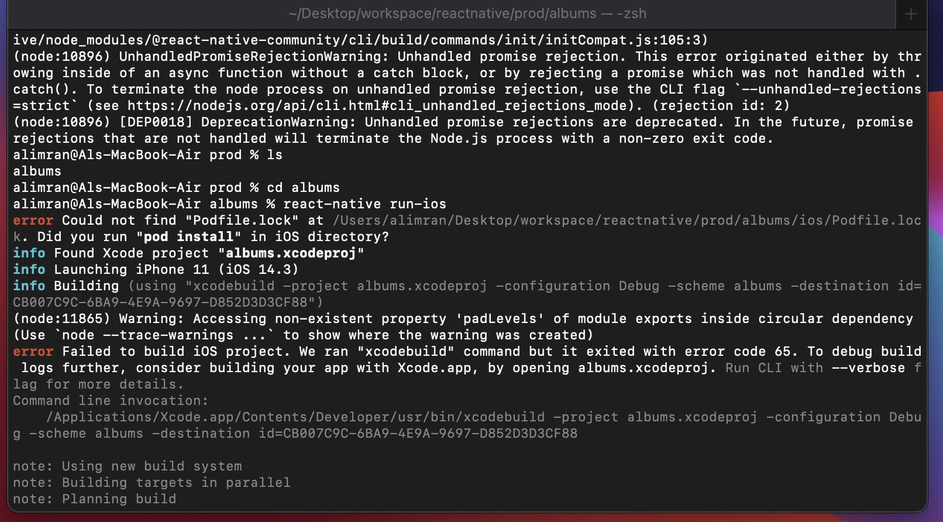Click the "cd albums" command text
This screenshot has height=522, width=943.
coord(303,188)
